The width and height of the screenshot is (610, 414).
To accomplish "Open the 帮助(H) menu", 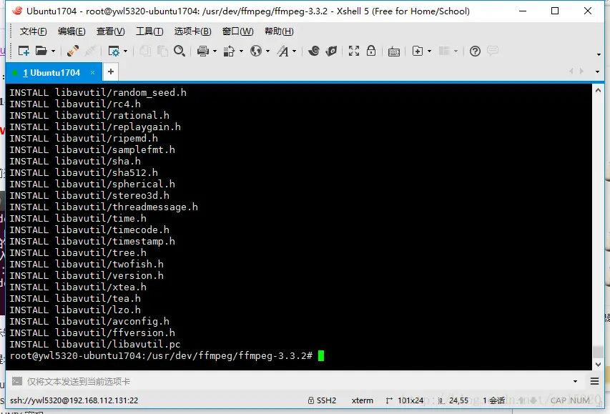I will pyautogui.click(x=279, y=31).
